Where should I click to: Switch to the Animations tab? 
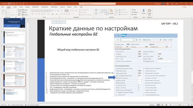point(45,7)
